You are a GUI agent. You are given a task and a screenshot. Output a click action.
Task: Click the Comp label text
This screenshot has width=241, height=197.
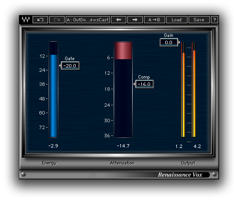pos(144,77)
